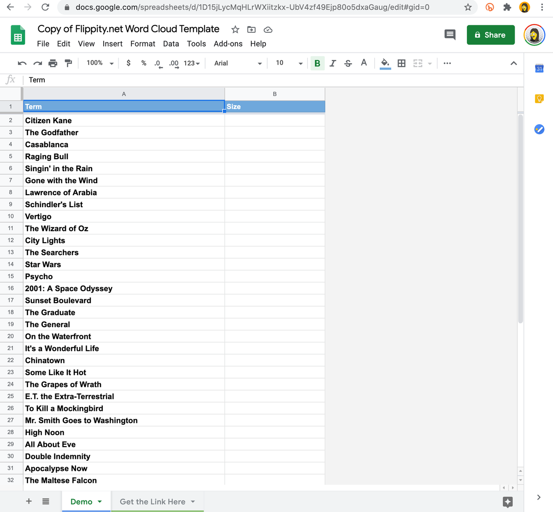Toggle strikethrough formatting
The height and width of the screenshot is (512, 553).
click(x=348, y=63)
